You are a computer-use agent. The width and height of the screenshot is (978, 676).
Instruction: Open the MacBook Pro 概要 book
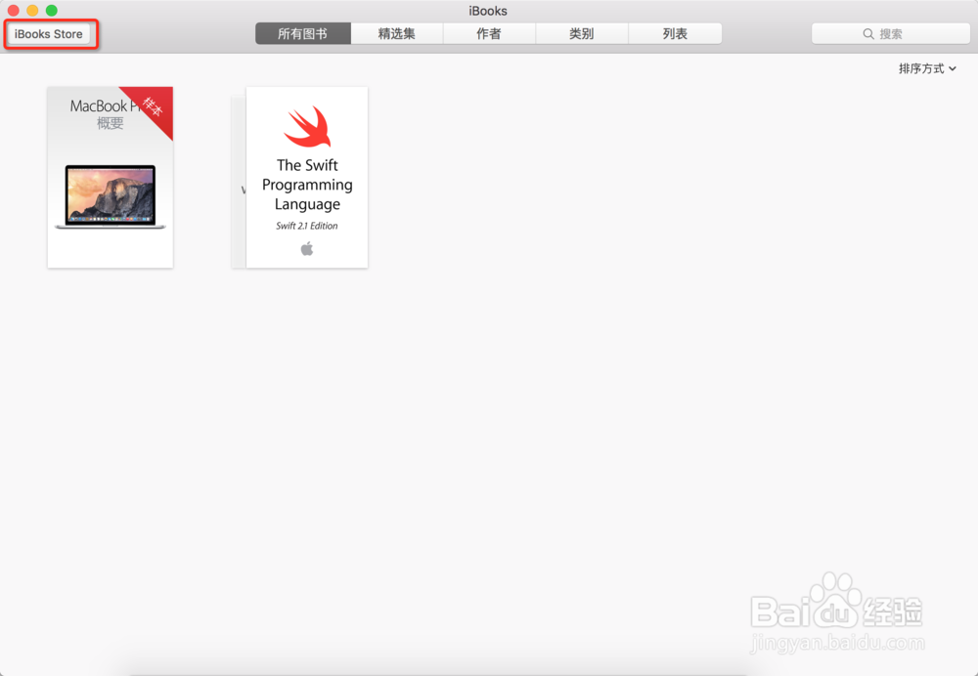[111, 177]
